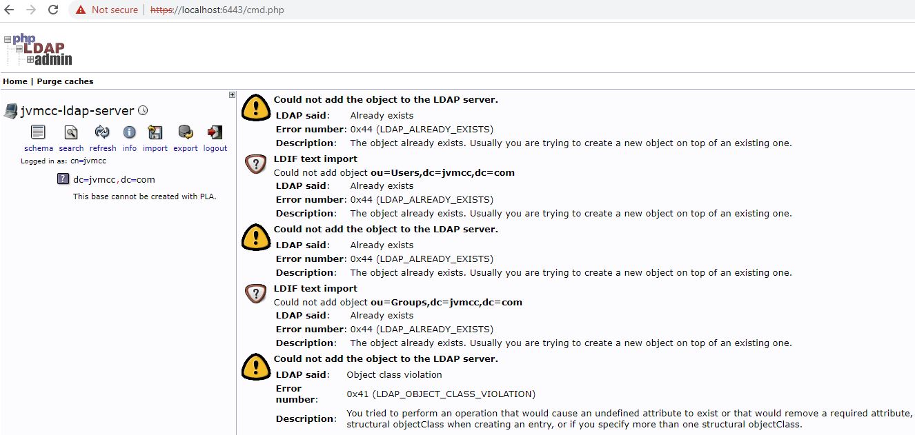Click the clock icon beside jvmcc-ldap-server
The height and width of the screenshot is (435, 915).
(x=143, y=110)
